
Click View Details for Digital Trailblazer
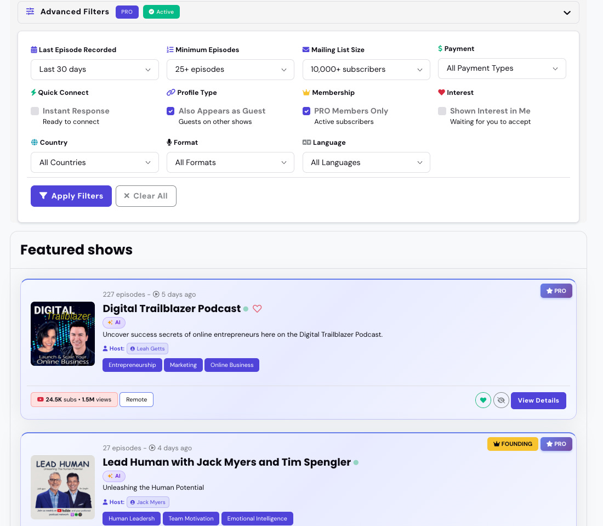[538, 400]
